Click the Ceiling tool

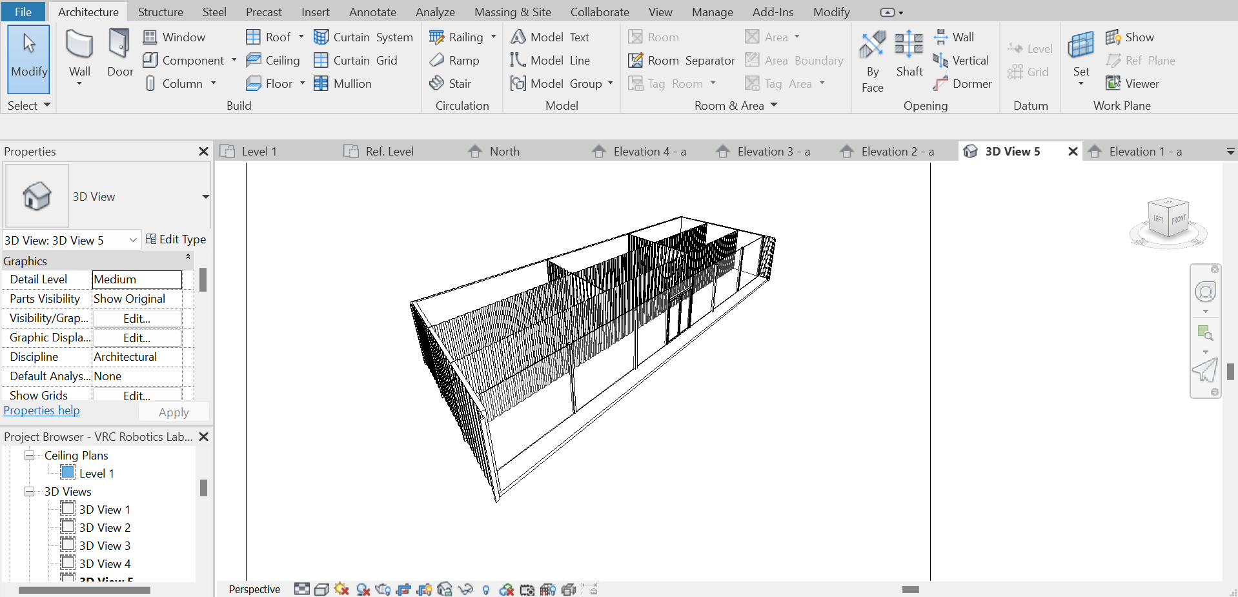(273, 60)
